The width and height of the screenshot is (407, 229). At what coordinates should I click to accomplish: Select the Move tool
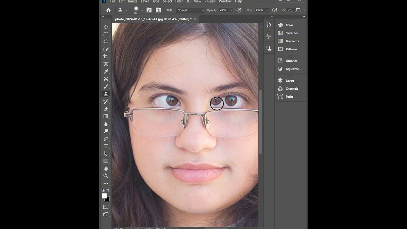[x=106, y=27]
